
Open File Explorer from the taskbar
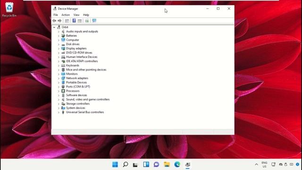[x=167, y=164]
